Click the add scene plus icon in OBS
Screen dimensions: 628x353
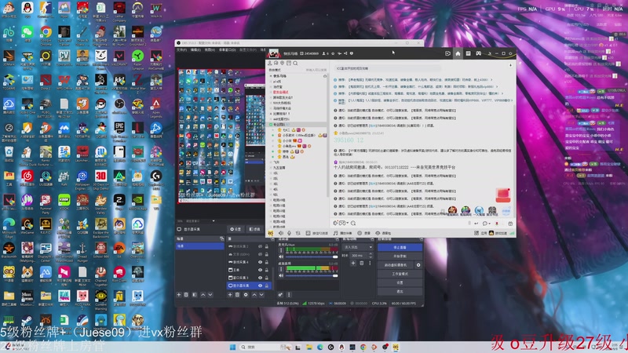point(179,295)
